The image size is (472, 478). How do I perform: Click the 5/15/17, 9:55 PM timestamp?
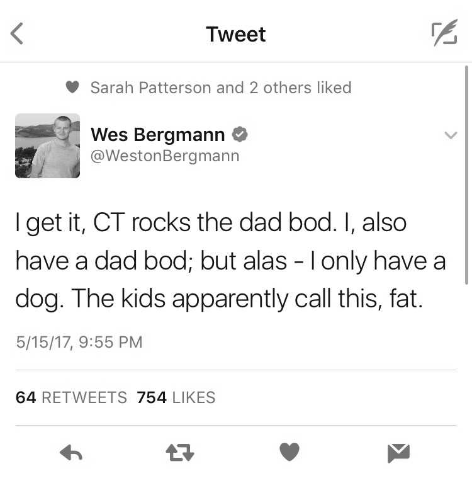(x=79, y=342)
